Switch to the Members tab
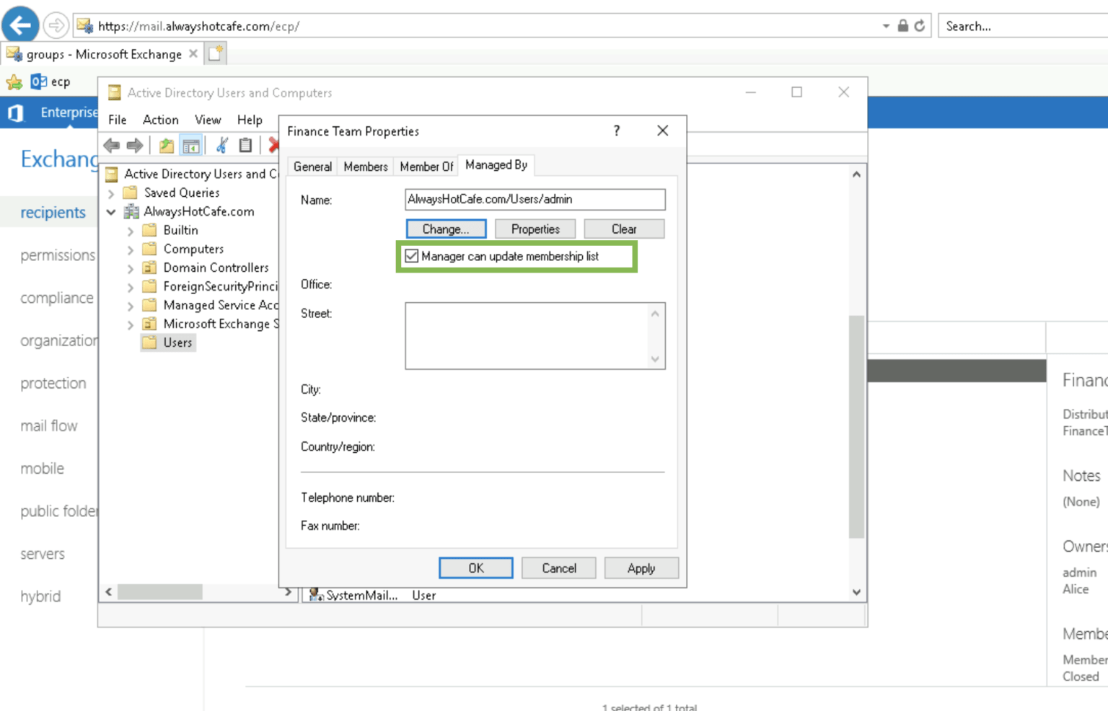The width and height of the screenshot is (1108, 711). coord(366,167)
